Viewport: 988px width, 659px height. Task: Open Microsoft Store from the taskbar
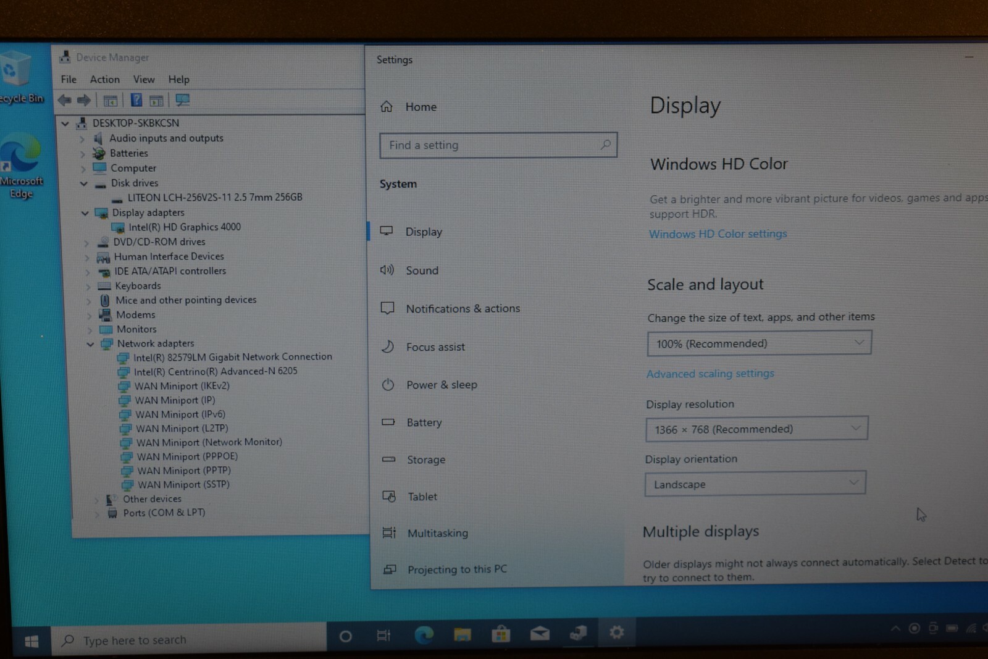coord(501,634)
